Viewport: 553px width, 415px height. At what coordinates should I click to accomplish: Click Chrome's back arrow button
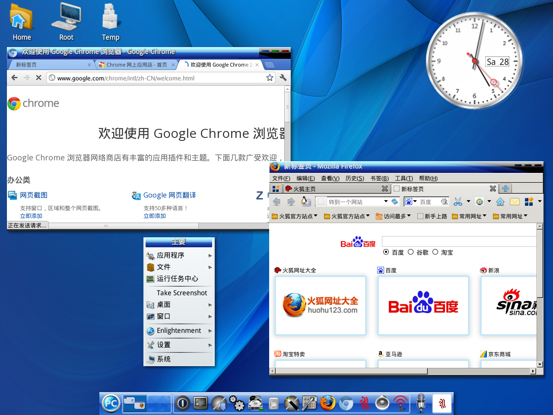click(14, 78)
